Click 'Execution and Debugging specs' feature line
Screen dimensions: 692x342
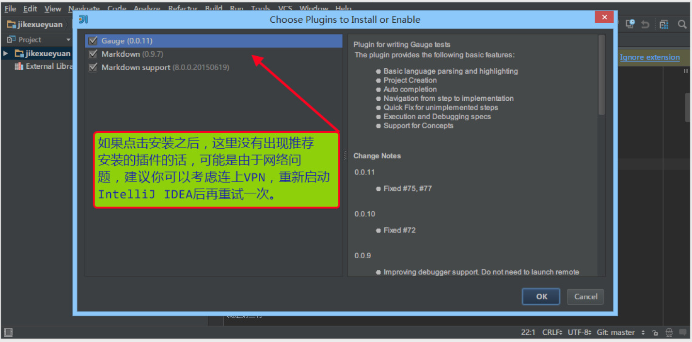pos(437,117)
